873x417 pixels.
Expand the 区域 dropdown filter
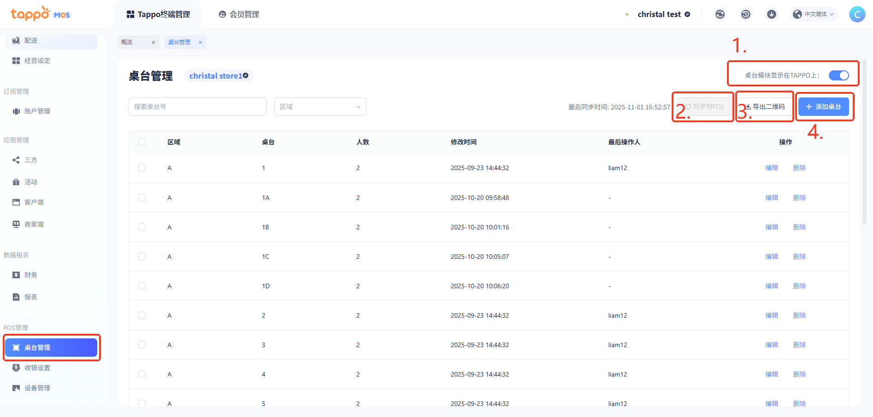(320, 107)
